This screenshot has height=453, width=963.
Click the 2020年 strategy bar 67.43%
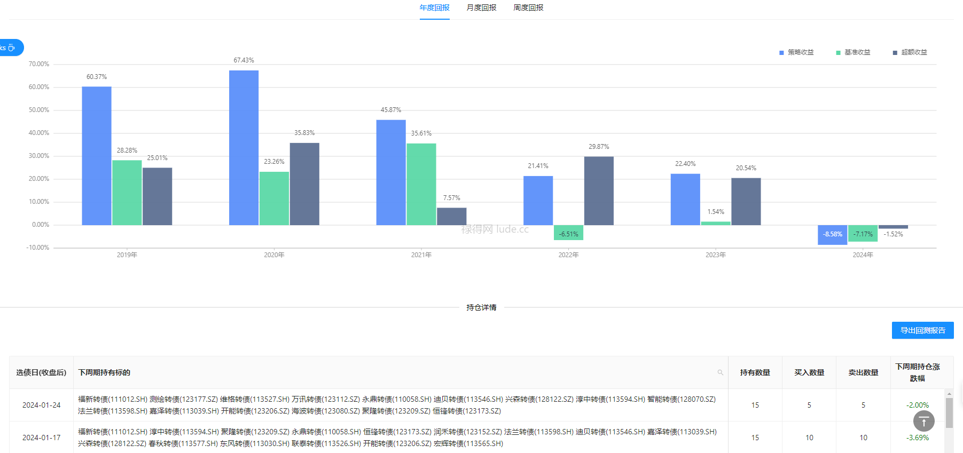coord(244,147)
